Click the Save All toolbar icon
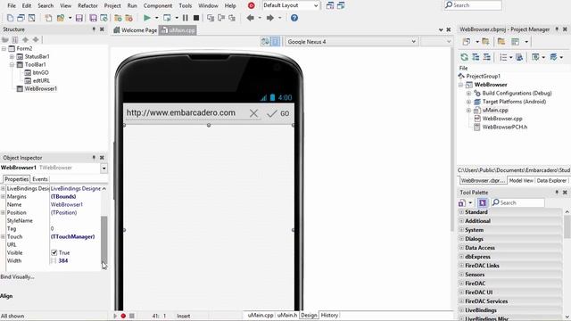 pos(93,18)
